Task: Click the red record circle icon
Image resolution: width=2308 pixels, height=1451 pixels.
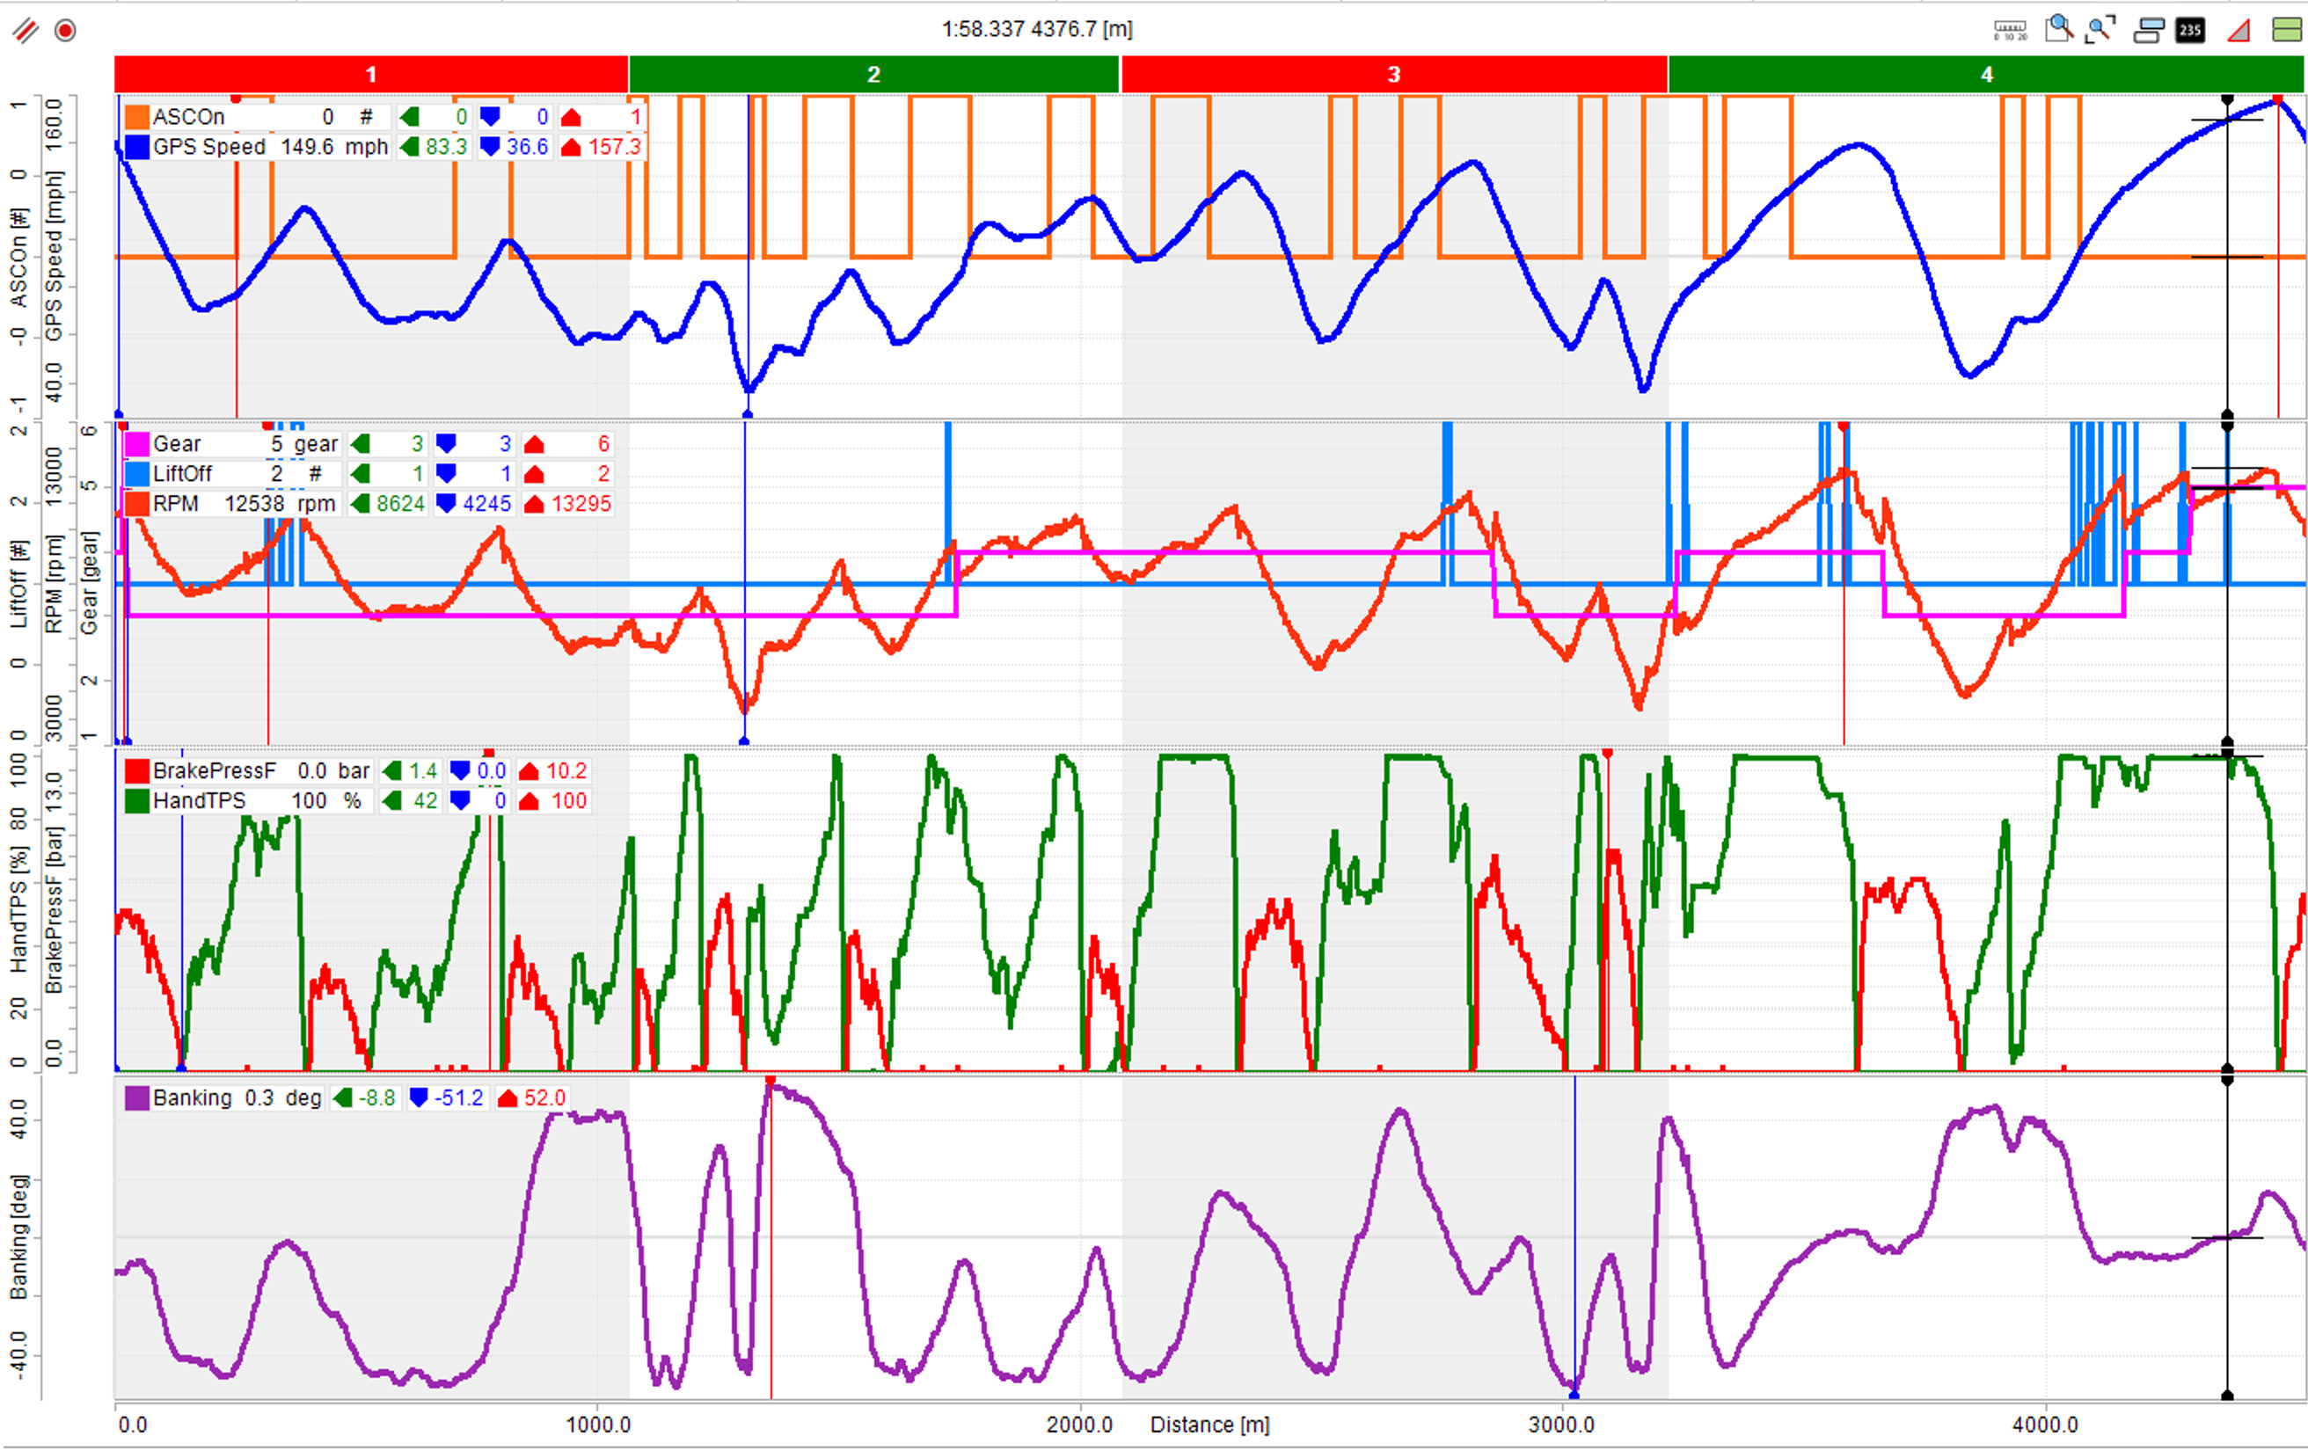Action: (x=65, y=31)
